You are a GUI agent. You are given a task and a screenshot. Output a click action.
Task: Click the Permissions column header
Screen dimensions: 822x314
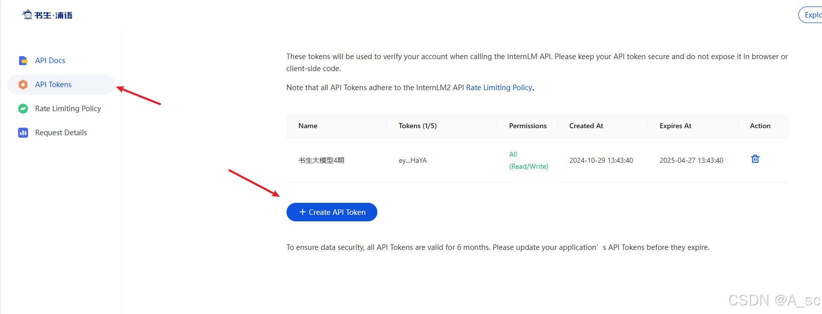pyautogui.click(x=527, y=126)
